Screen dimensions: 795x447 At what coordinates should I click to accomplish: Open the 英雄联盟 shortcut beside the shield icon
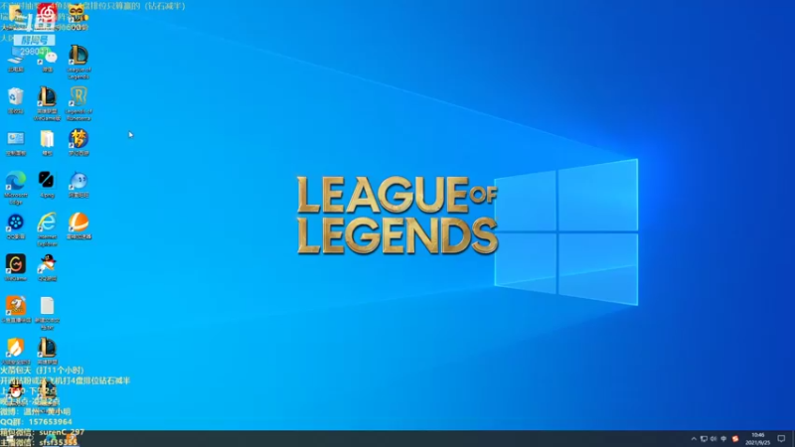(x=47, y=352)
